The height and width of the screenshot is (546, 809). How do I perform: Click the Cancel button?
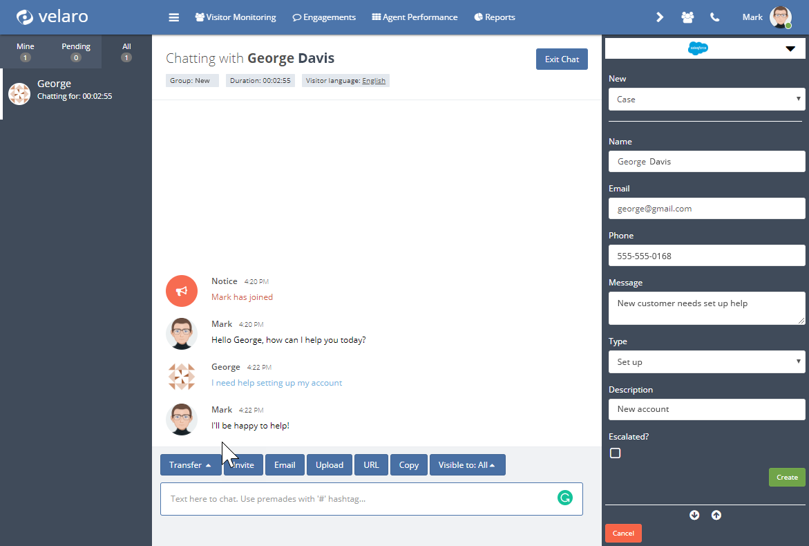click(623, 533)
